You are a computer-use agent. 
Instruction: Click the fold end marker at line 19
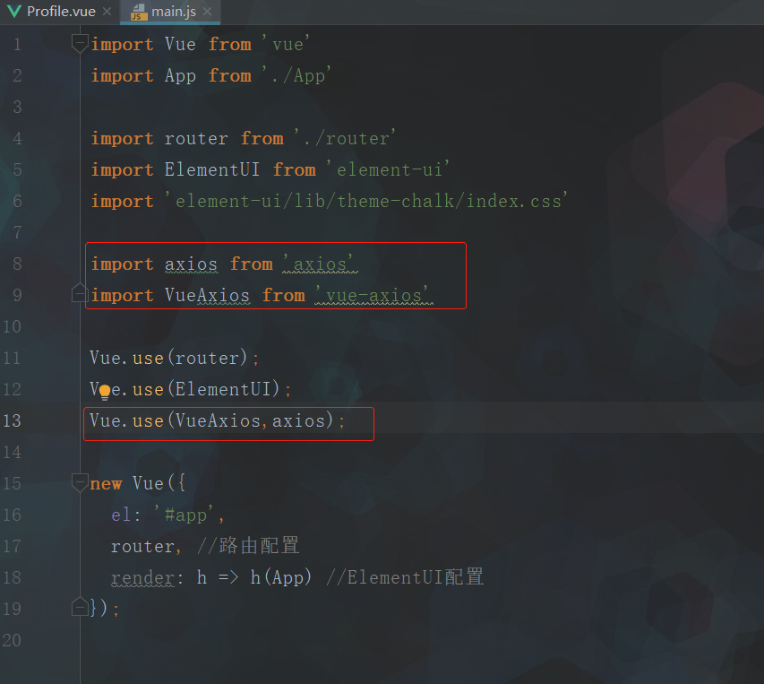pyautogui.click(x=80, y=607)
